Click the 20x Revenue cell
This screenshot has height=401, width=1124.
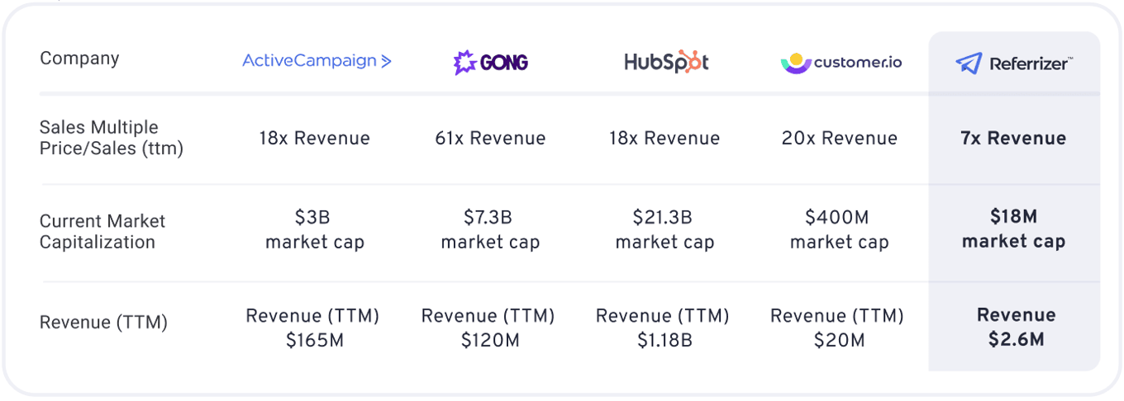click(840, 138)
